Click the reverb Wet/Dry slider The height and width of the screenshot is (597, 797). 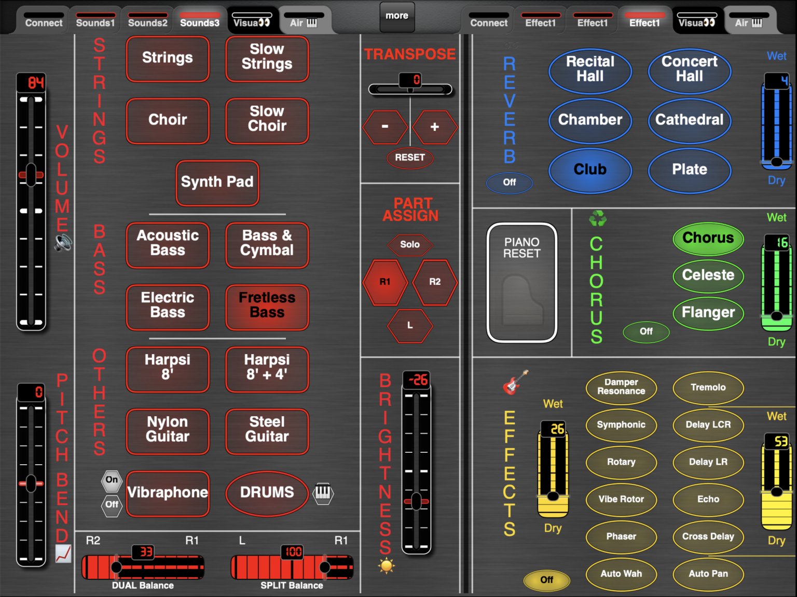[777, 122]
